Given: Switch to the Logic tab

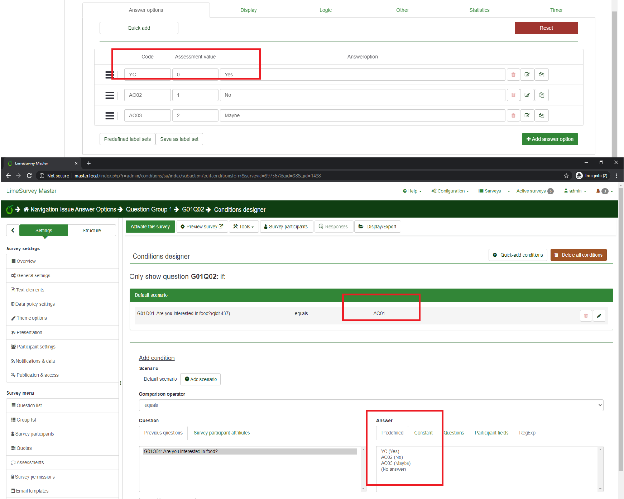Looking at the screenshot, I should tap(325, 10).
